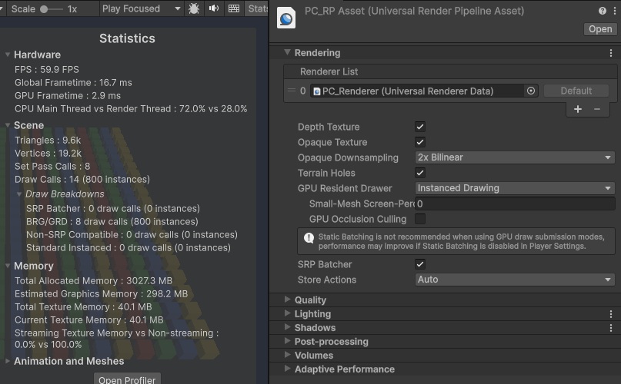Remove a renderer with the minus button
This screenshot has height=384, width=621.
point(597,109)
